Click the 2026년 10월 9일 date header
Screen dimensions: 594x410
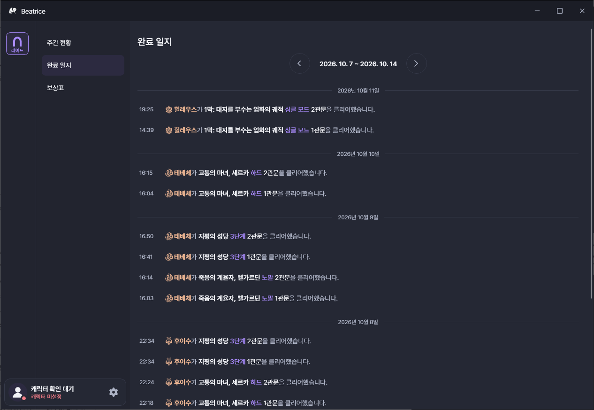click(x=358, y=217)
